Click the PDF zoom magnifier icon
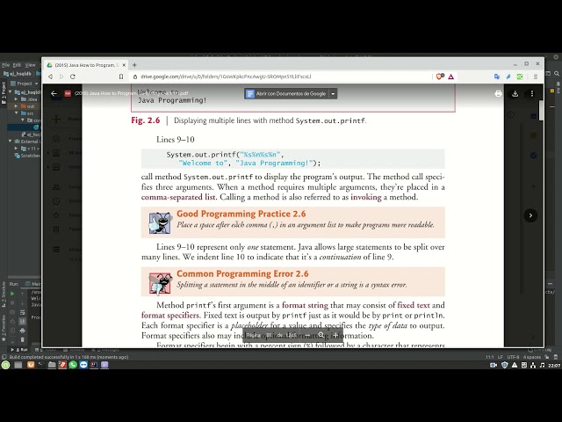The image size is (562, 422). coord(321,335)
